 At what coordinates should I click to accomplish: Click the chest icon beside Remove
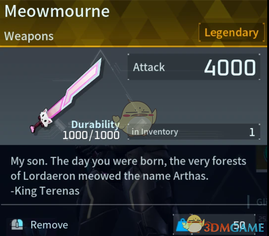pos(17,225)
